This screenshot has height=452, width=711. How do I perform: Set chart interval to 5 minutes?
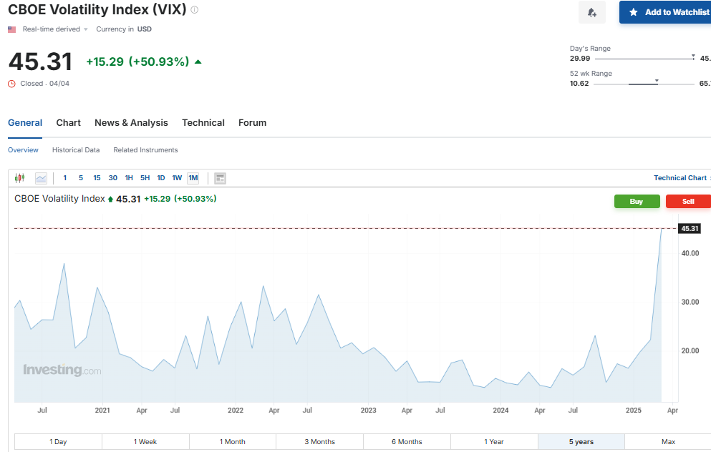pyautogui.click(x=81, y=178)
